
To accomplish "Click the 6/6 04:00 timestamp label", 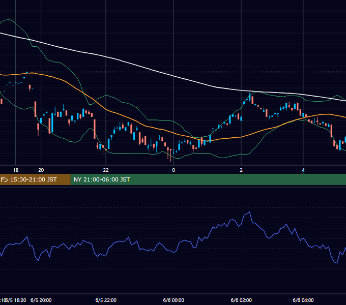I will pyautogui.click(x=303, y=300).
